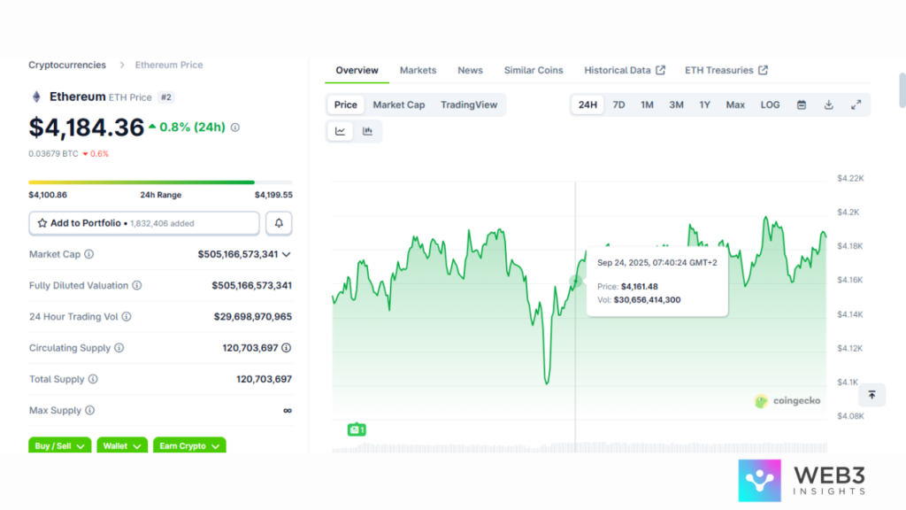The width and height of the screenshot is (906, 510).
Task: Click the $505,166,573,341 Market Cap value
Action: point(237,254)
